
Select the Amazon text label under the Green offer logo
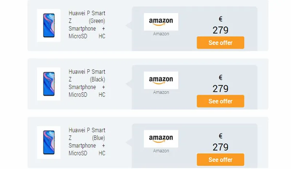(x=161, y=34)
